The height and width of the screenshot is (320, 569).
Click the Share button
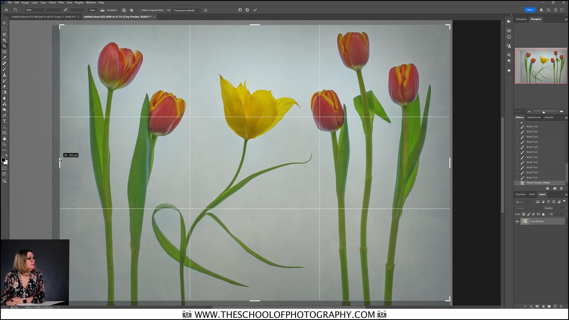pyautogui.click(x=530, y=9)
